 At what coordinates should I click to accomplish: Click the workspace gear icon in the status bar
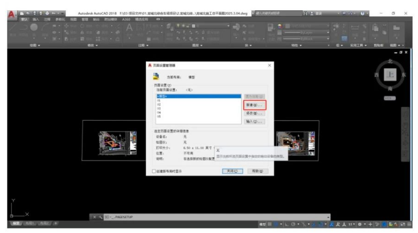(x=359, y=225)
